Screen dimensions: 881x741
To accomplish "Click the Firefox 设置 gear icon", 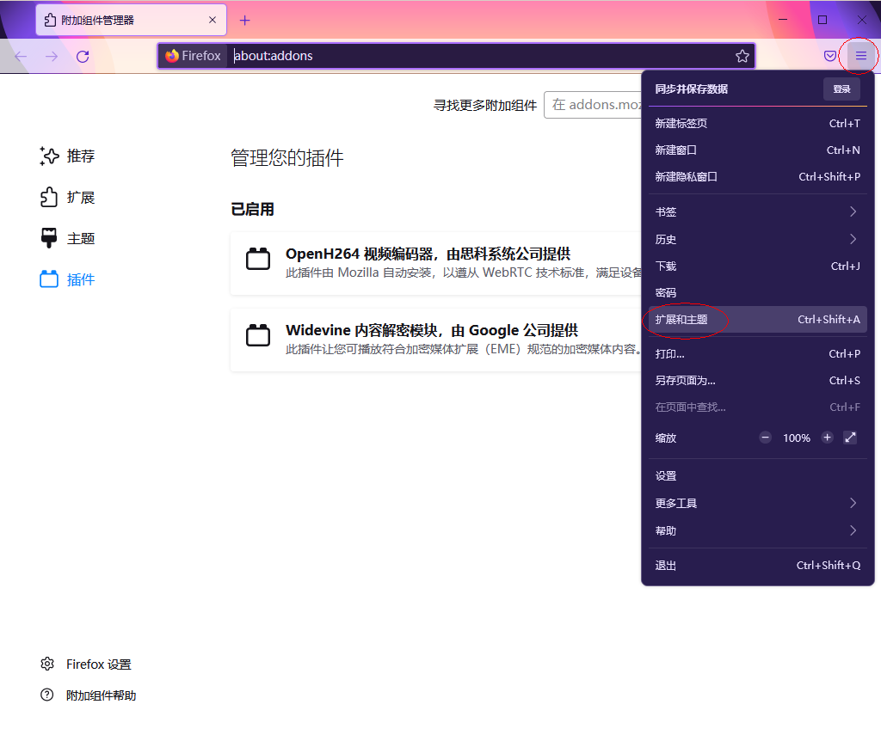I will (x=47, y=664).
